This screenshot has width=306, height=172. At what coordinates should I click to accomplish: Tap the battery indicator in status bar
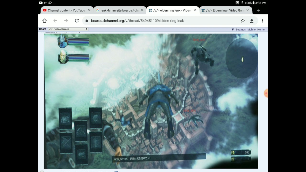253,3
